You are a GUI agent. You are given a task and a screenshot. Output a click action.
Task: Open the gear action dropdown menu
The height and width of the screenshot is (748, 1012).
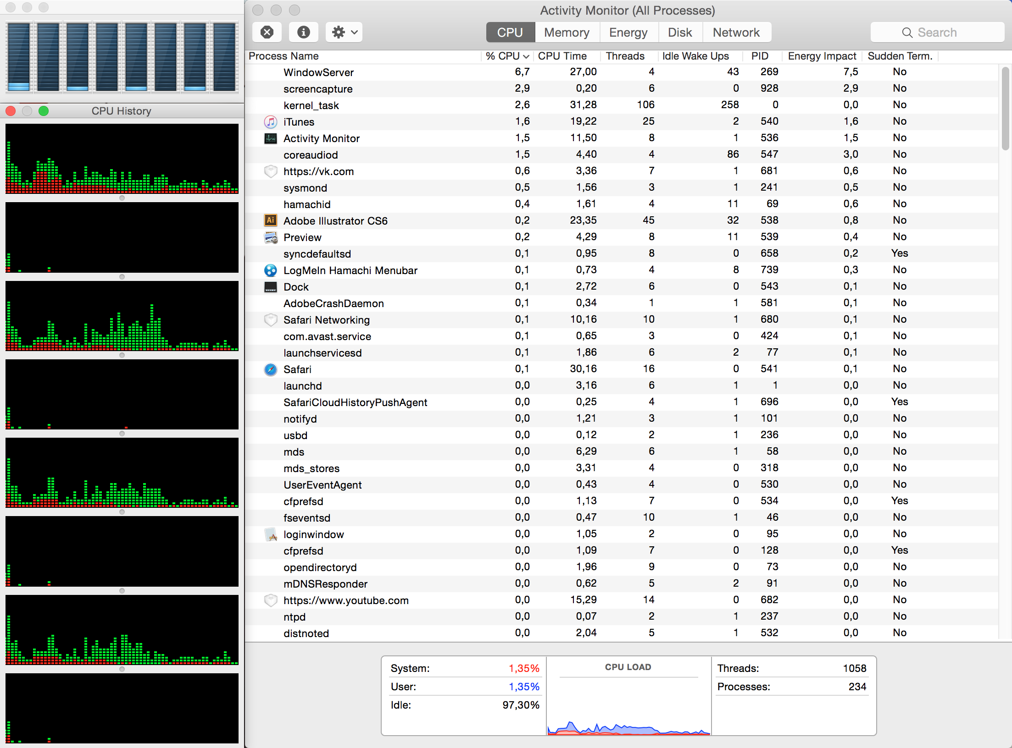[x=344, y=32]
